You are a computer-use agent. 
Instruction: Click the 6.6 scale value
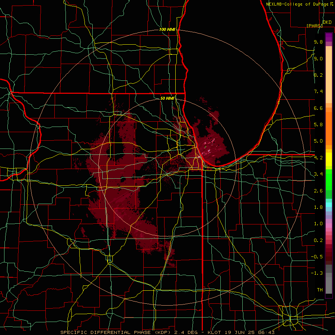[x=318, y=108]
